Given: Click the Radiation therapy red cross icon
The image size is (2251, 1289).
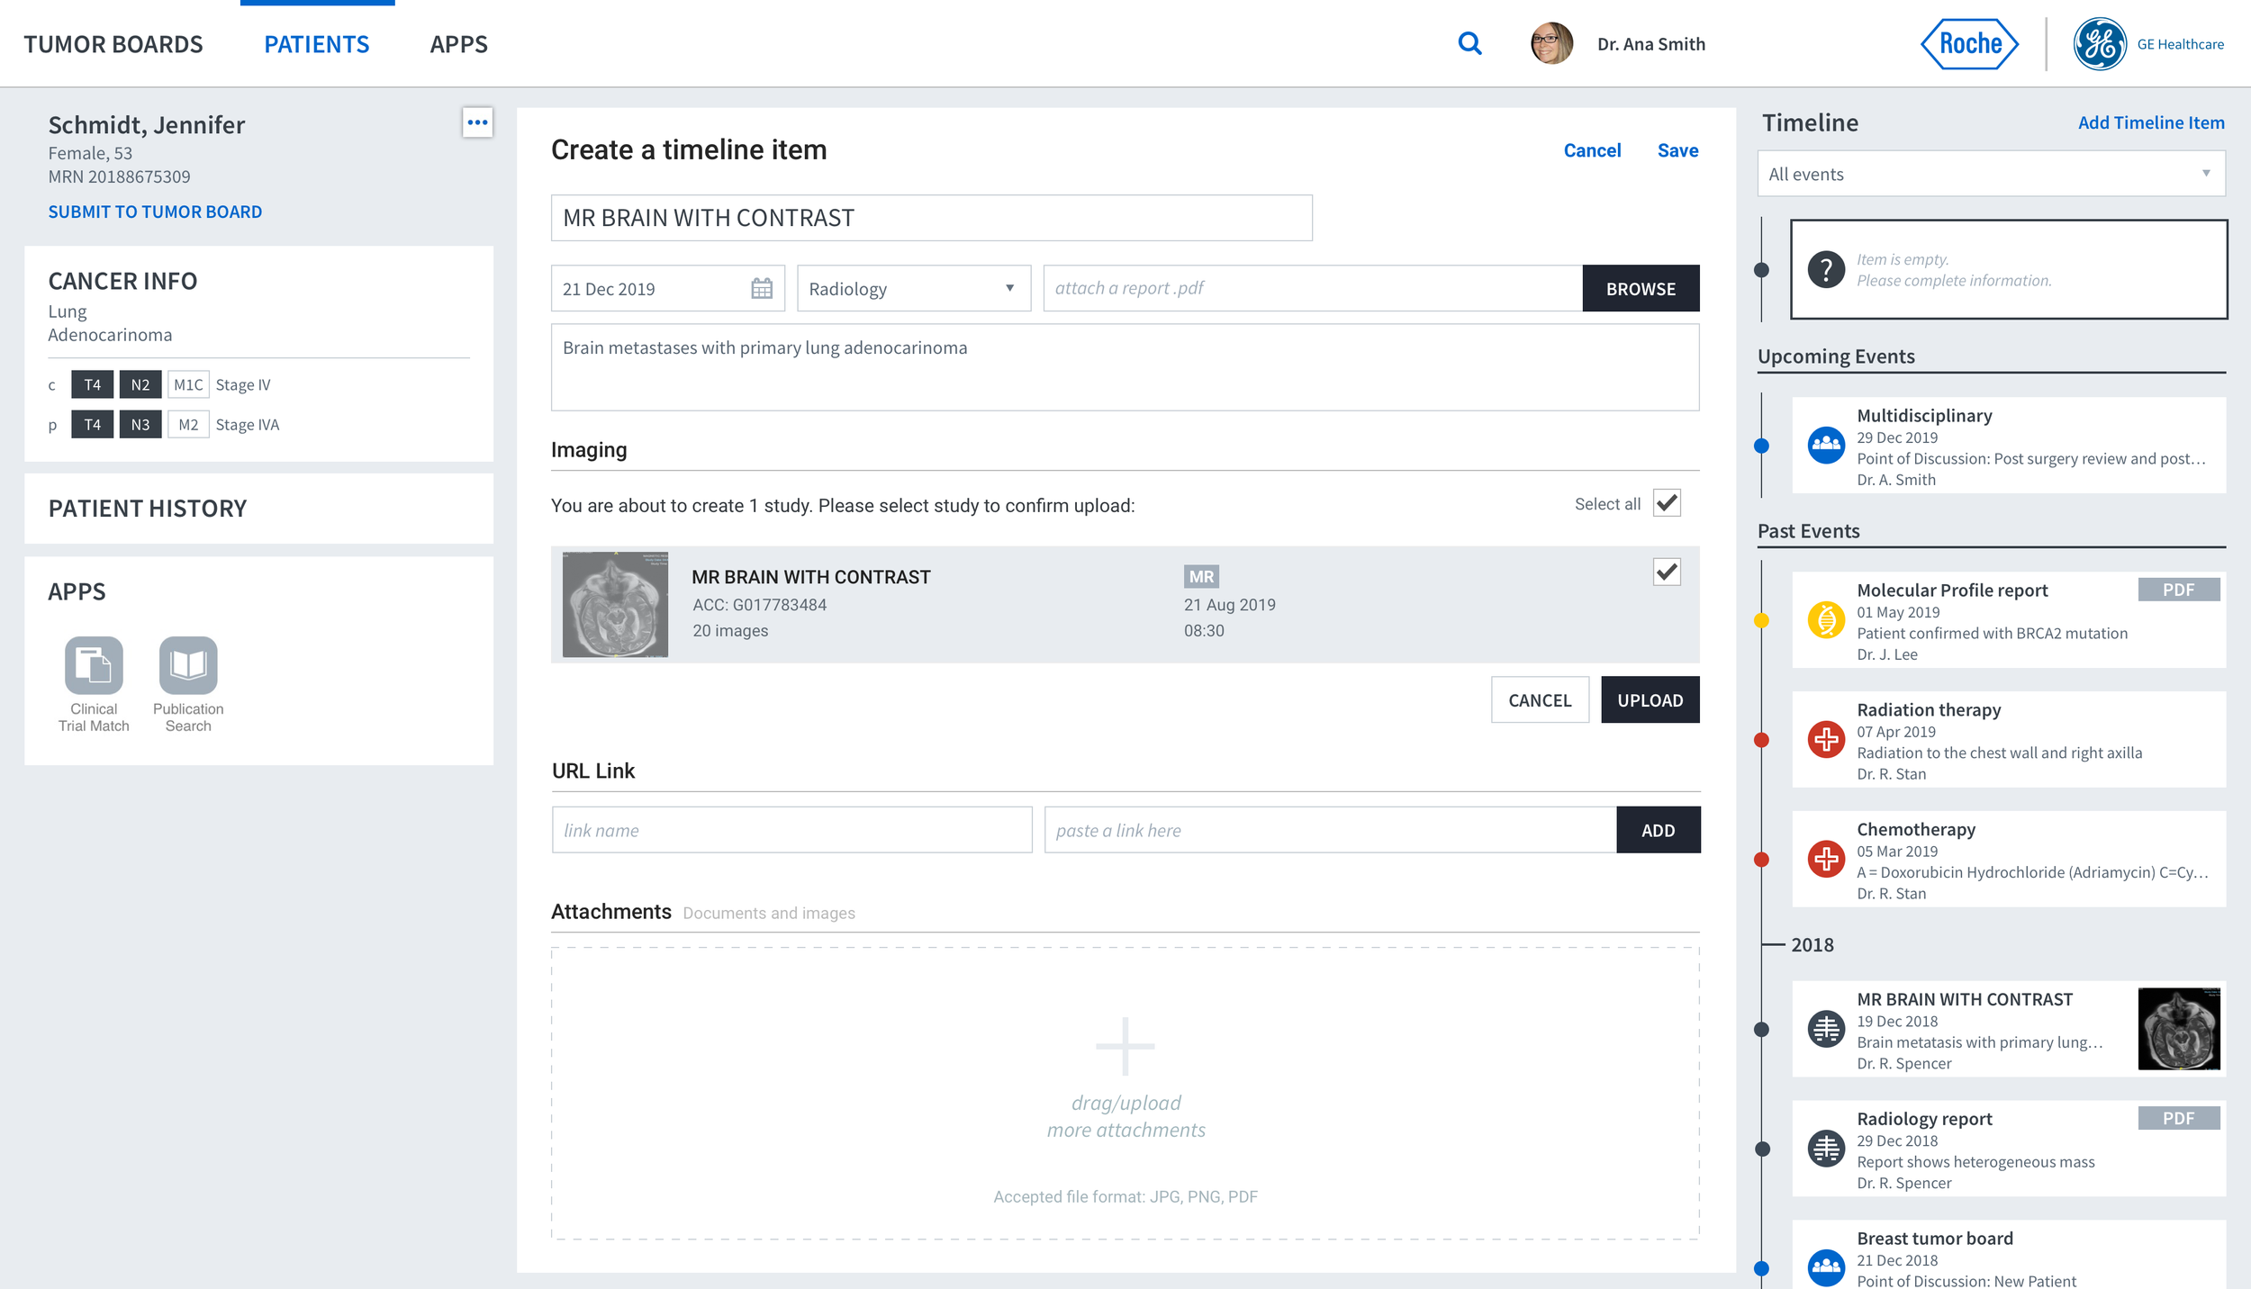Looking at the screenshot, I should pos(1826,740).
